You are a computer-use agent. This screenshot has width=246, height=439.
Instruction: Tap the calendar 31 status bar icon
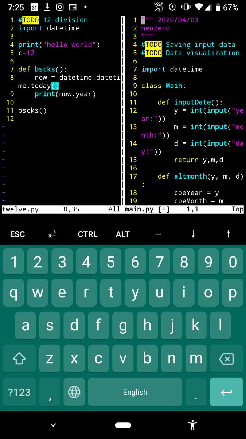(34, 7)
